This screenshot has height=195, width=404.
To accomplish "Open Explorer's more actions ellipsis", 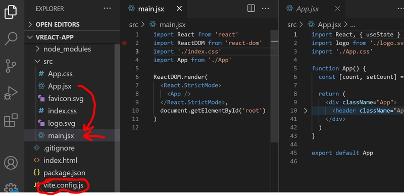I will pos(107,9).
